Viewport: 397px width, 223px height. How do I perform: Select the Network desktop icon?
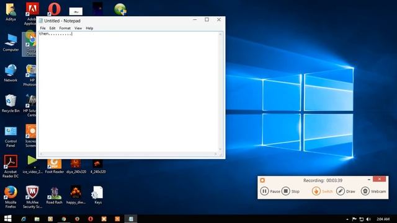[11, 73]
